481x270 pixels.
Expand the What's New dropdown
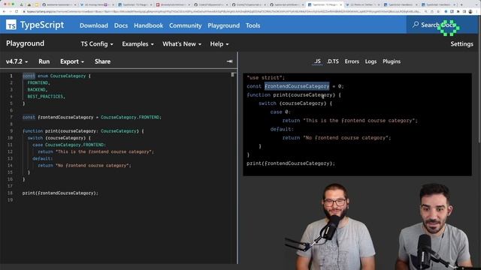[x=182, y=44]
